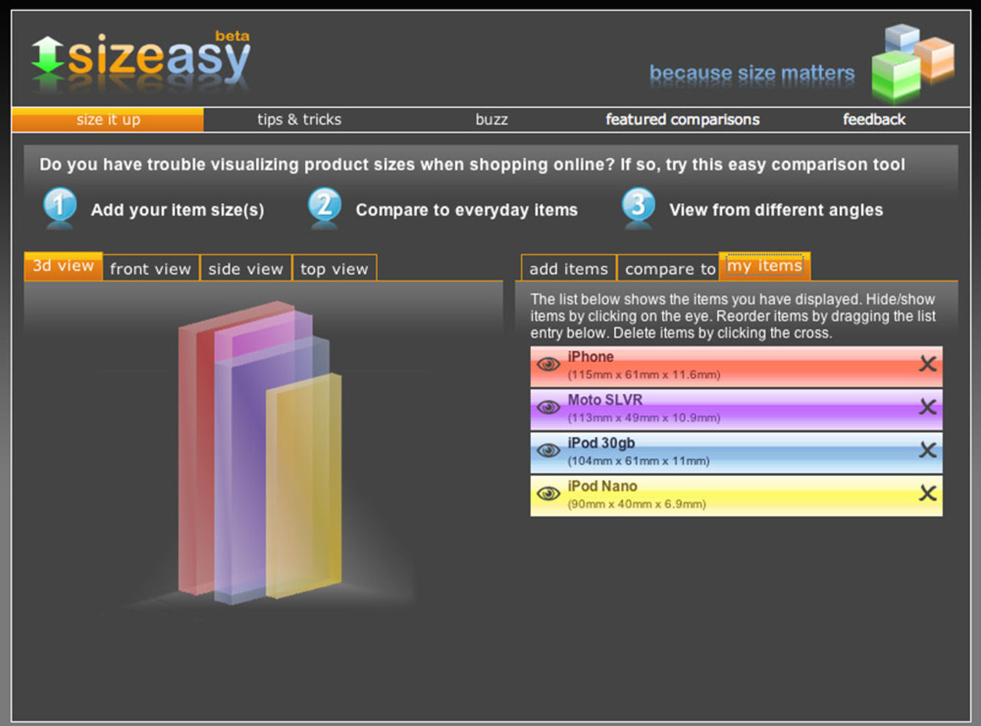This screenshot has height=726, width=981.
Task: Click the colored cubes icon in header
Action: [x=912, y=63]
